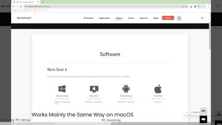Open the Applications menu
The image size is (222, 125).
click(104, 18)
